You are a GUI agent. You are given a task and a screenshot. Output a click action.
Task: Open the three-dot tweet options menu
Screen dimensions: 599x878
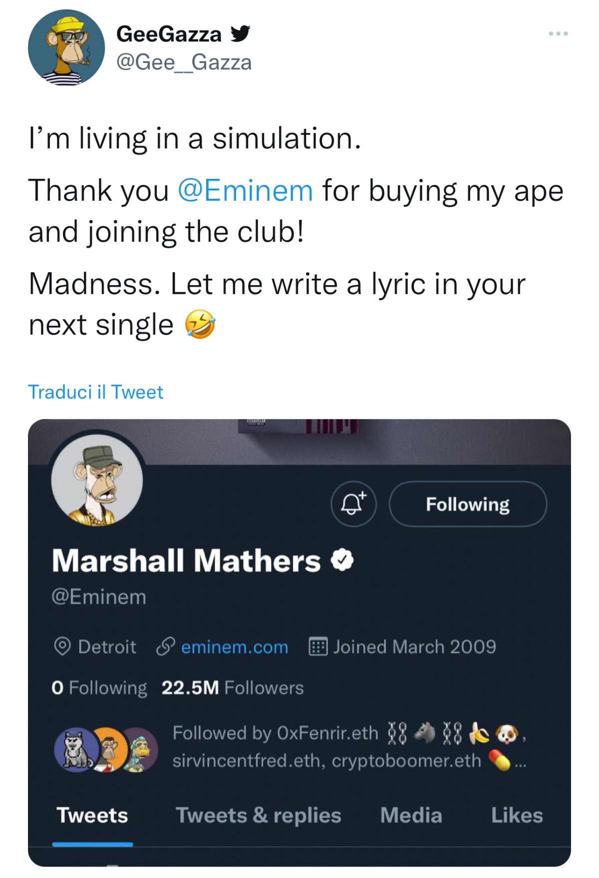558,33
